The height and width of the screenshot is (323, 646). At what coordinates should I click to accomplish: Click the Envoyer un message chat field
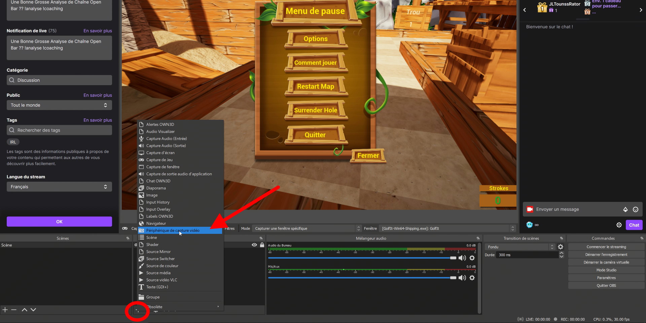[x=582, y=209]
